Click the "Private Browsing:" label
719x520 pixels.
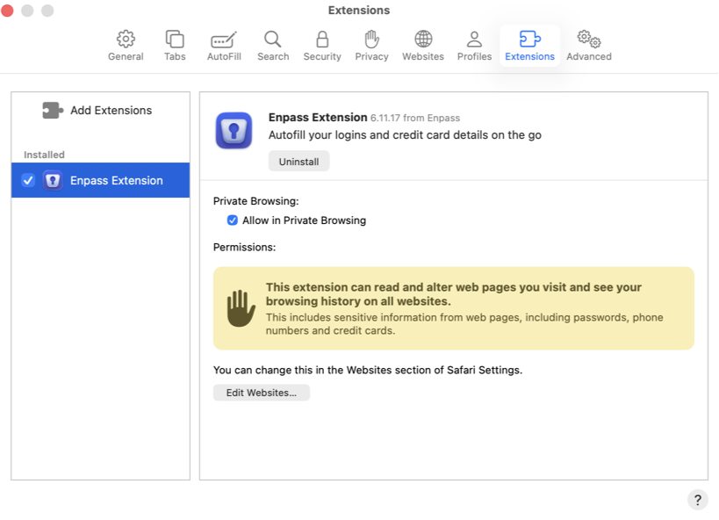click(x=255, y=201)
